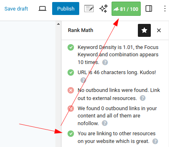Click the sparkle AI assistant icon
This screenshot has height=147, width=169.
(104, 9)
